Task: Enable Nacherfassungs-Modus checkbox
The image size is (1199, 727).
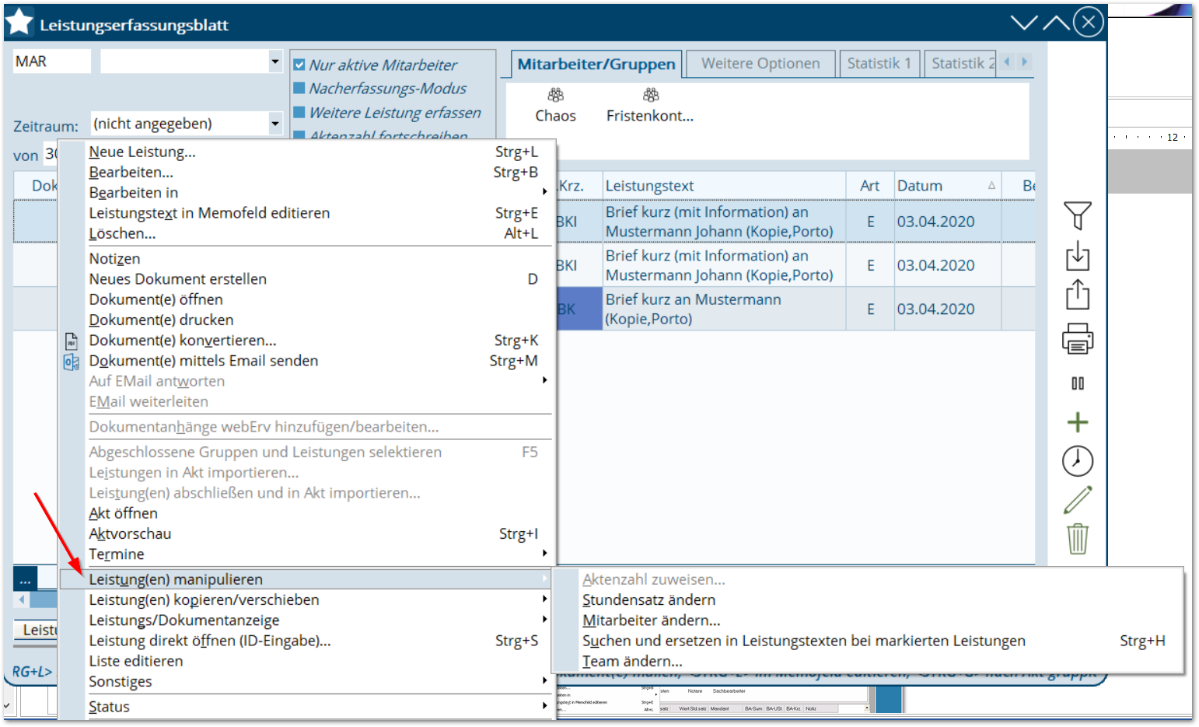Action: click(299, 89)
